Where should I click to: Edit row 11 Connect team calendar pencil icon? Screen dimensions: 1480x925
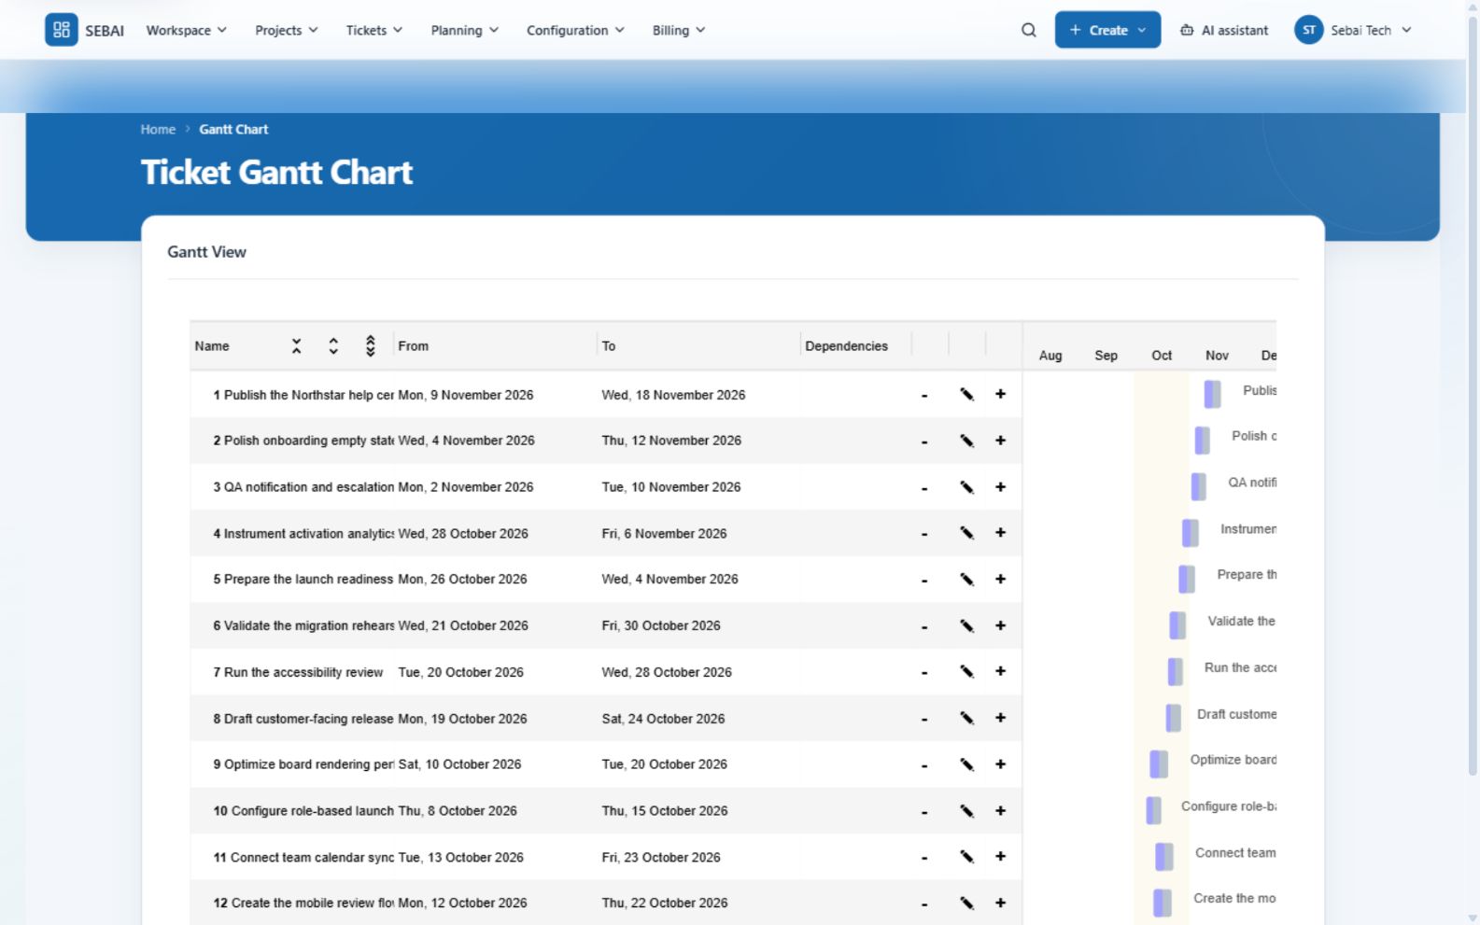pos(967,857)
